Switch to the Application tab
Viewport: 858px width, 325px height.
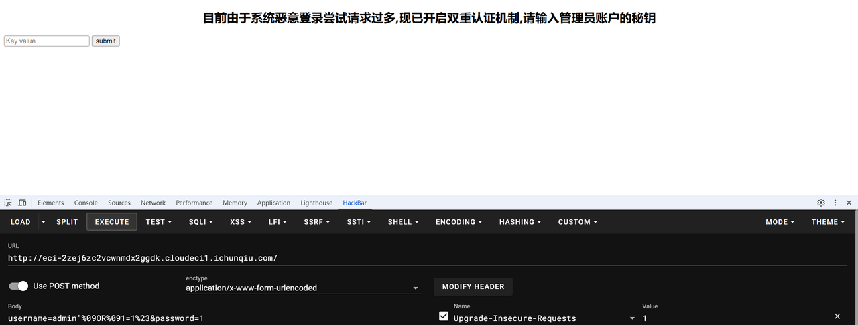[x=273, y=203]
